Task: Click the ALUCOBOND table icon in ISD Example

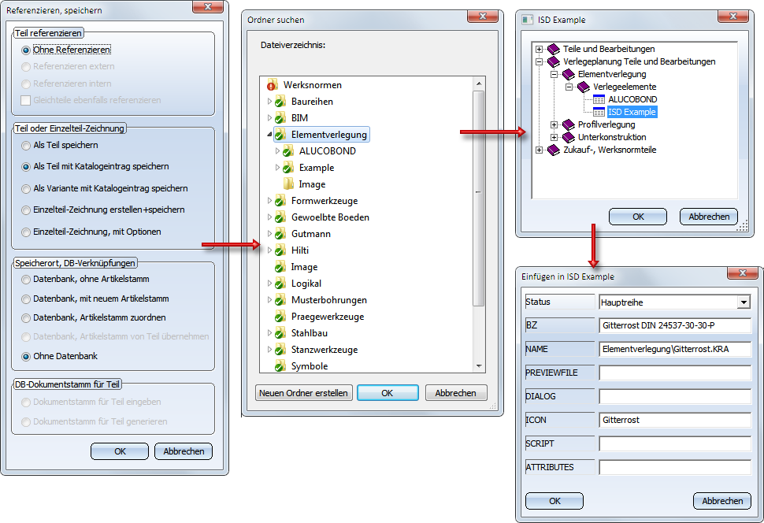Action: (599, 99)
